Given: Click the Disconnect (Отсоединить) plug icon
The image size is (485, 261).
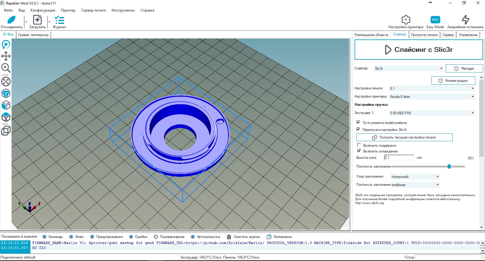Looking at the screenshot, I should [11, 20].
